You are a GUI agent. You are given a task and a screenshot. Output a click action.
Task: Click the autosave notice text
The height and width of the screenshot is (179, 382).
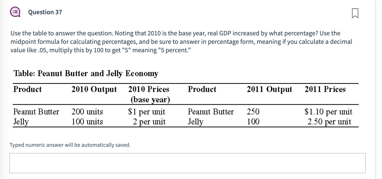point(70,145)
